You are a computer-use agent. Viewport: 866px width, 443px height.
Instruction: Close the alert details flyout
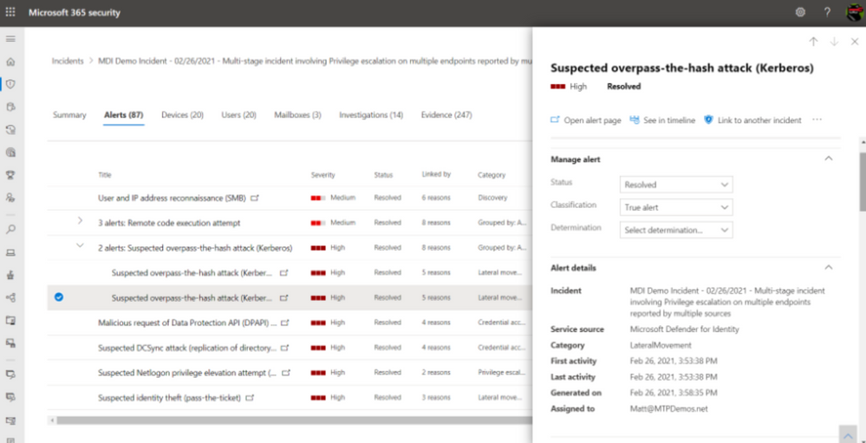tap(855, 42)
